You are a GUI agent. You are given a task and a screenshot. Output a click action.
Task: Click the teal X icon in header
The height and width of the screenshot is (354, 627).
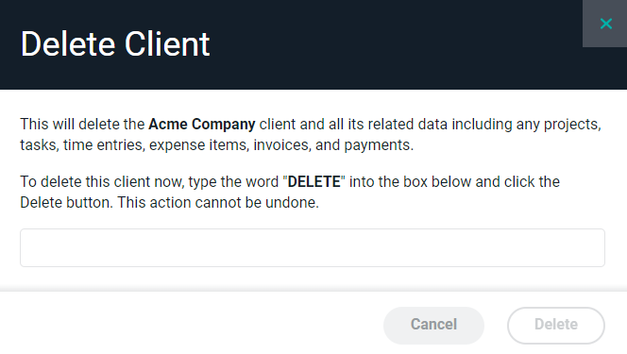tap(606, 24)
